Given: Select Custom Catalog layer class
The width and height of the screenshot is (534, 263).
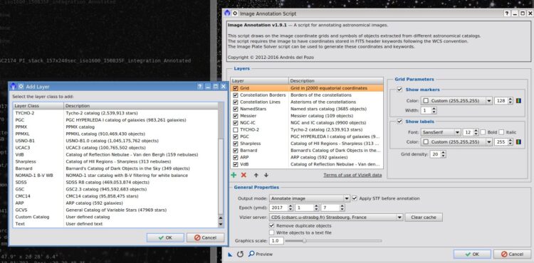Looking at the screenshot, I should coord(116,217).
